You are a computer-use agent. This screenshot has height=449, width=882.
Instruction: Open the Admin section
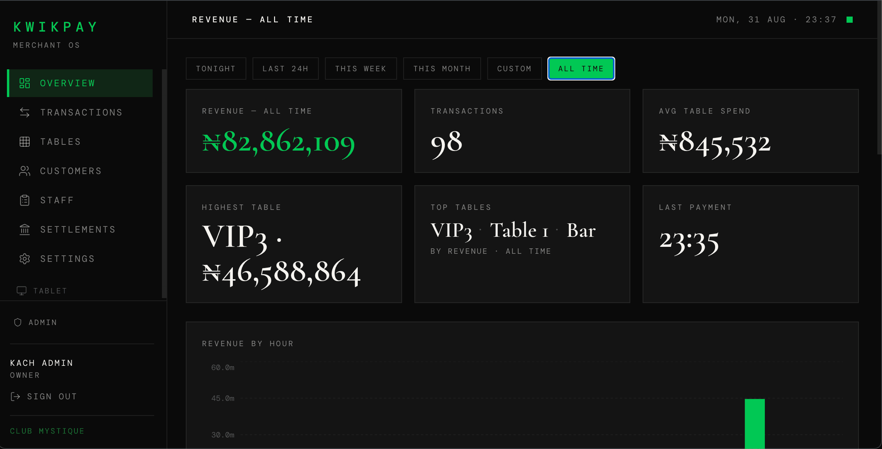coord(35,322)
